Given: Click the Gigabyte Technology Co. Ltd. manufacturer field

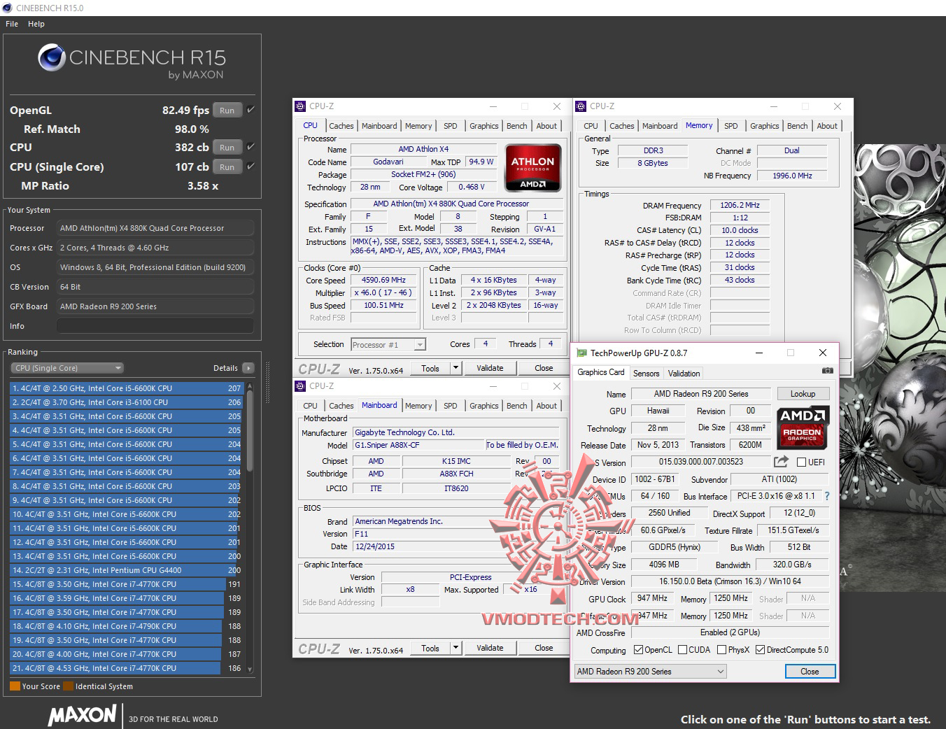Looking at the screenshot, I should point(456,432).
